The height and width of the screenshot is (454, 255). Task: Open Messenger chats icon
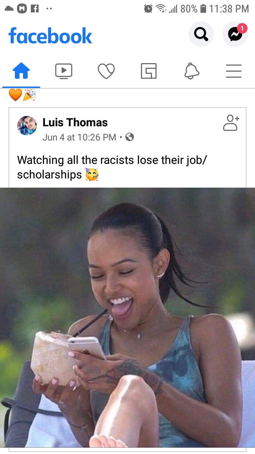tap(235, 34)
